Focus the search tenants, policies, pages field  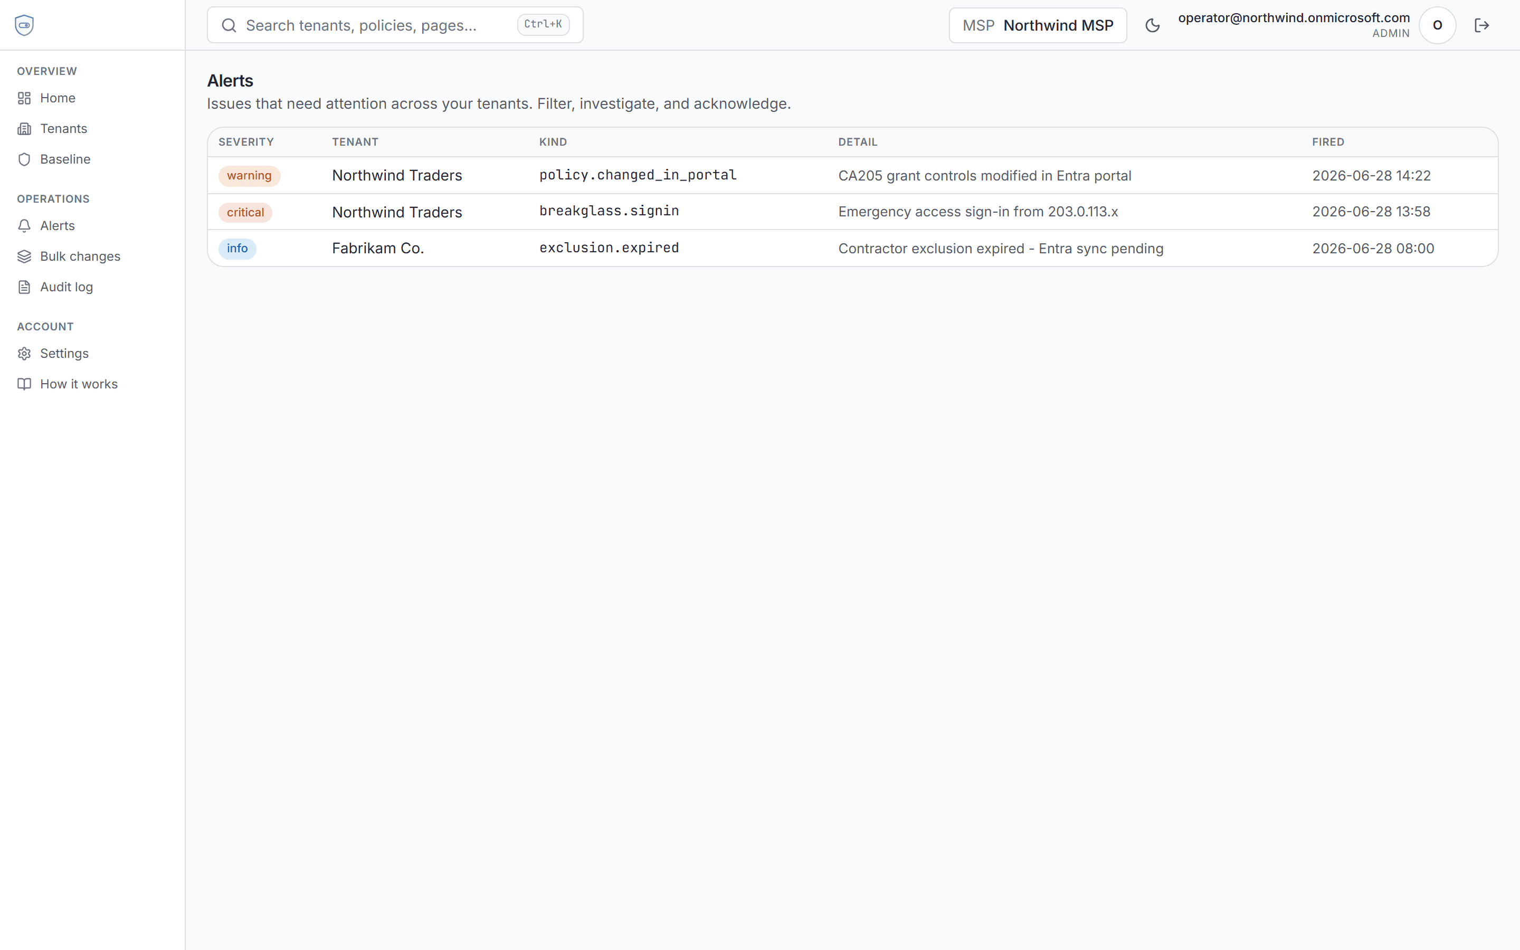(x=395, y=25)
